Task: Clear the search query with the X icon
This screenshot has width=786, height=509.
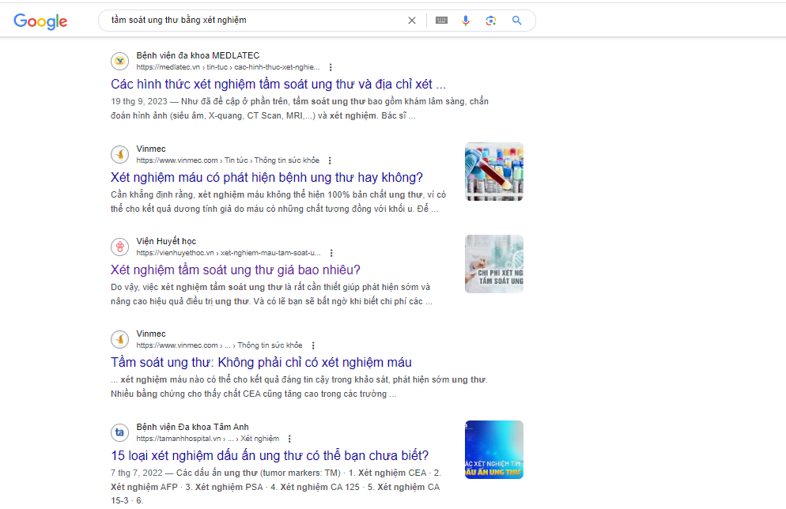Action: [412, 20]
